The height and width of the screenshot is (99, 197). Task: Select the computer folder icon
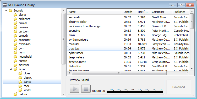click(x=15, y=40)
